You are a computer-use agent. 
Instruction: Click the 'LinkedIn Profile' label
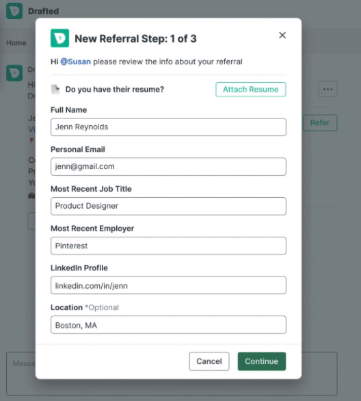tap(79, 268)
